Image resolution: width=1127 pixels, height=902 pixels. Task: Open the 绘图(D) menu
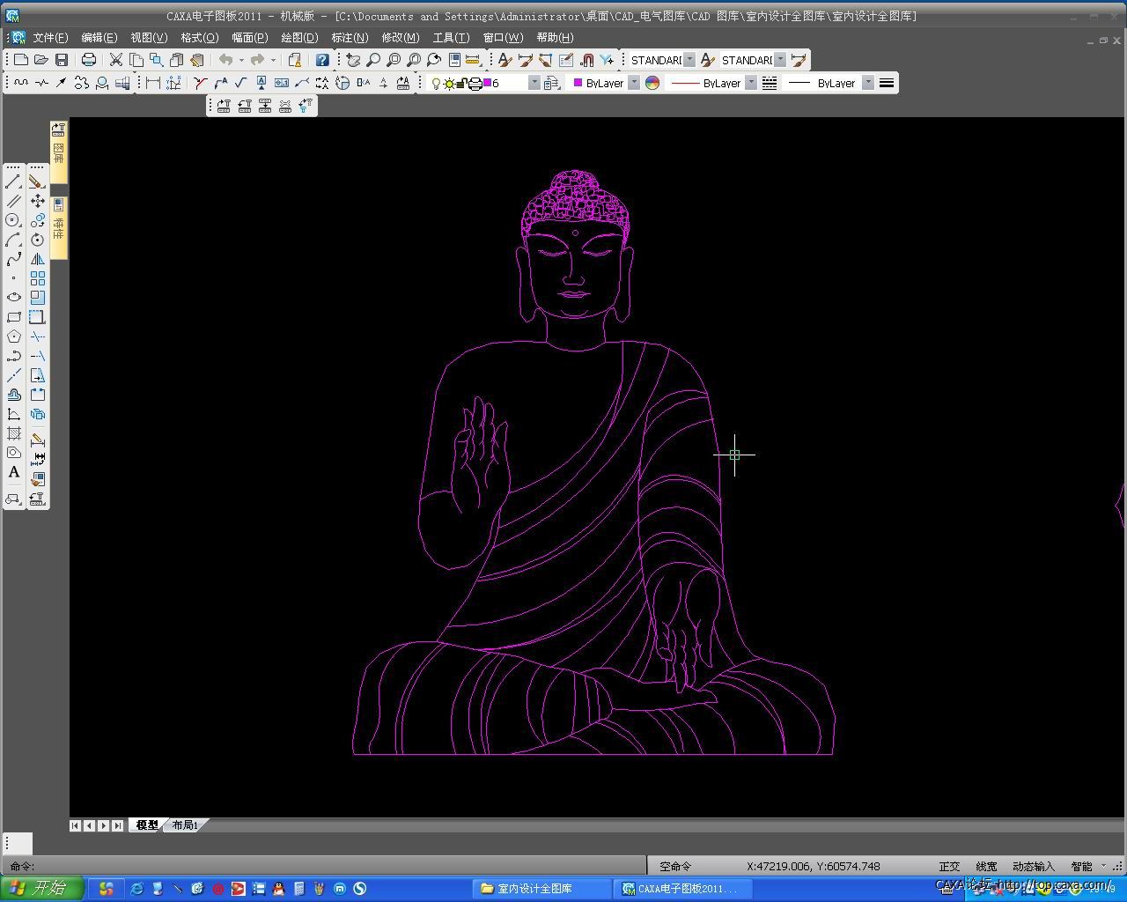click(299, 38)
